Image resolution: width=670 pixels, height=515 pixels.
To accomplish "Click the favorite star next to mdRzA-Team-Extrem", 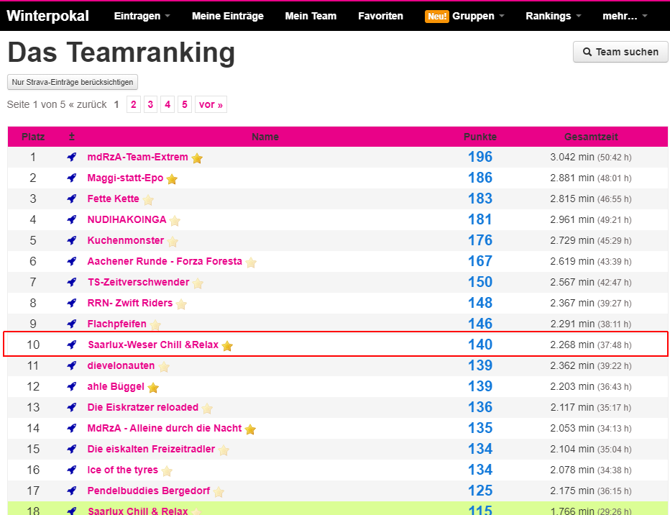I will [x=197, y=158].
